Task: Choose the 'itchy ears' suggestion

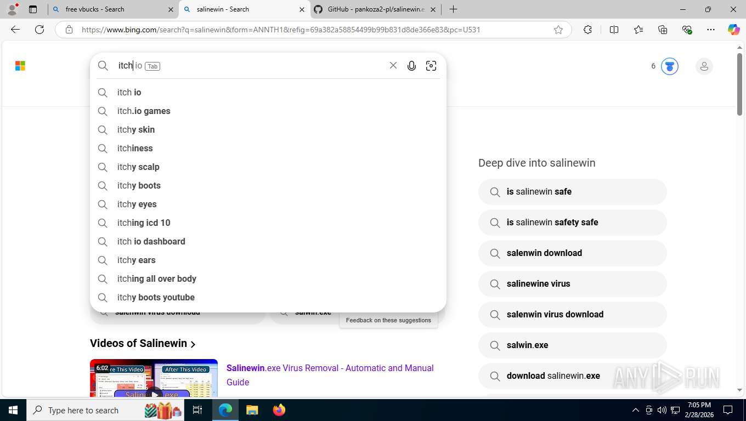Action: (x=268, y=260)
